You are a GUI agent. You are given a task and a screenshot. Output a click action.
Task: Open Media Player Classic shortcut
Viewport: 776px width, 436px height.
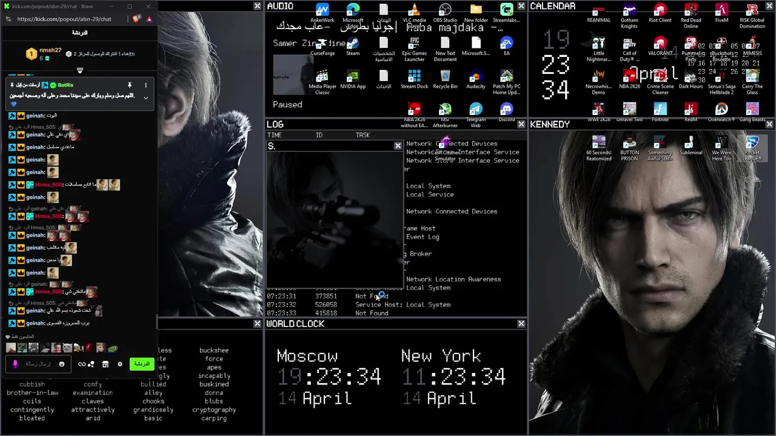(322, 82)
